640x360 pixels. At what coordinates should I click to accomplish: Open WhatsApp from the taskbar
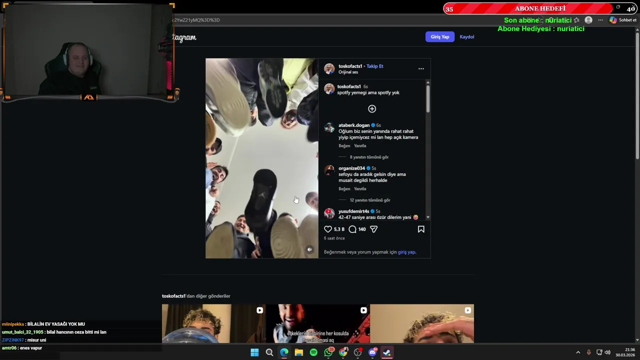coord(328,352)
